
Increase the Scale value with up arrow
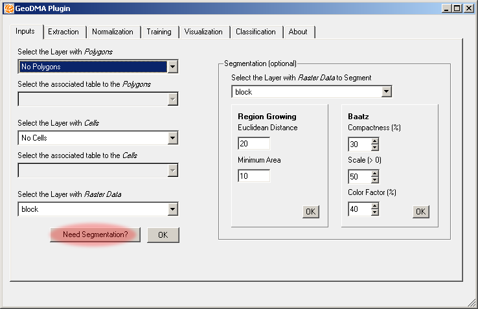pyautogui.click(x=374, y=173)
